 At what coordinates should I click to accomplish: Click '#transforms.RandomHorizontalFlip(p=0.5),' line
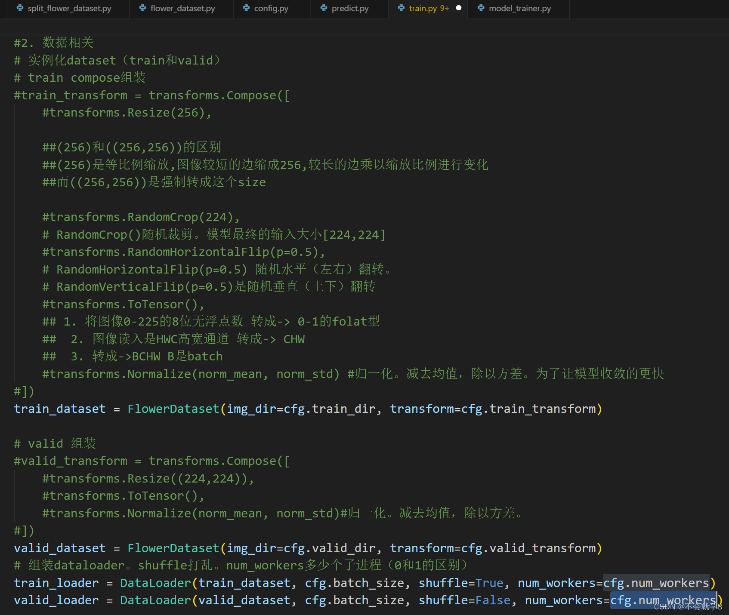point(184,252)
